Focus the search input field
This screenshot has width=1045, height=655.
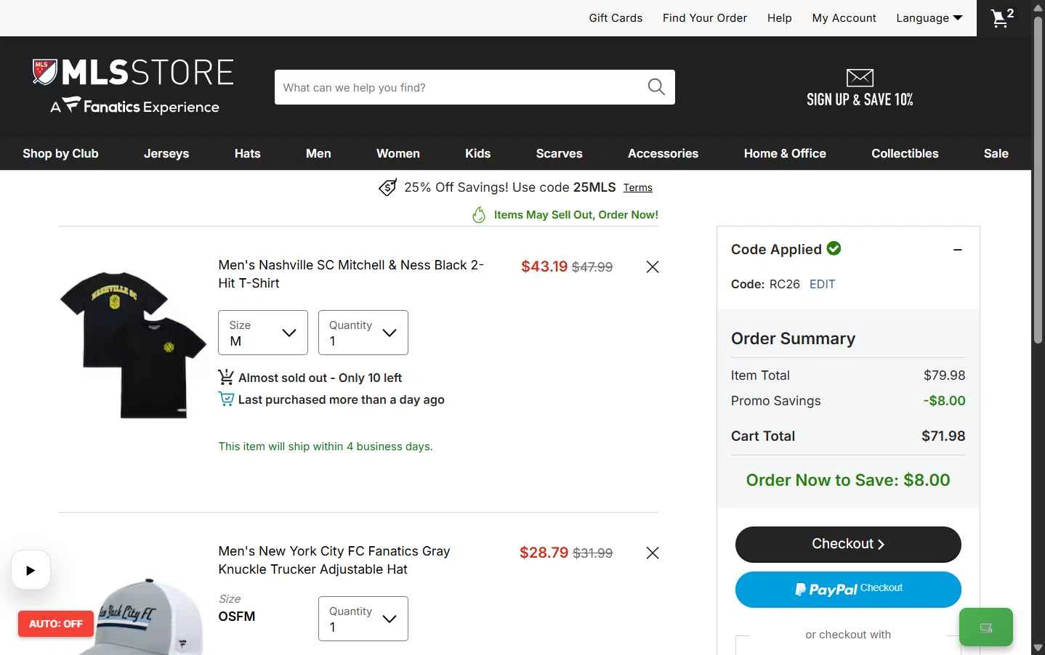tap(460, 87)
